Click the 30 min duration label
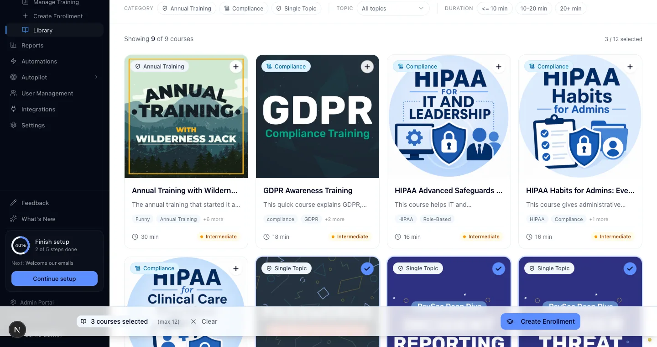Image resolution: width=657 pixels, height=347 pixels. click(146, 237)
